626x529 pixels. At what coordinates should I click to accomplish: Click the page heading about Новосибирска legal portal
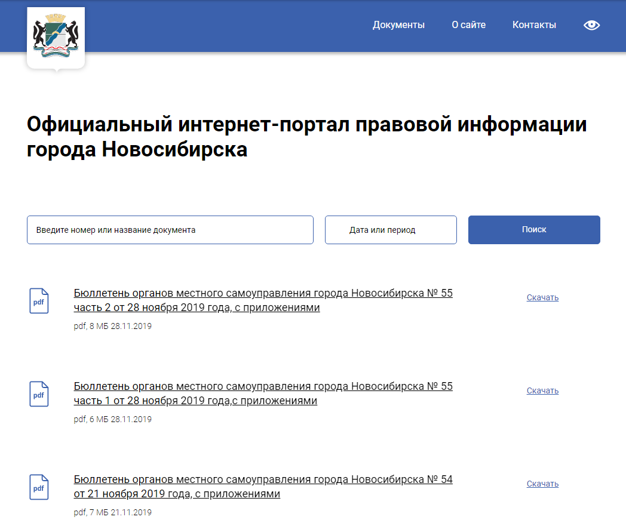306,137
